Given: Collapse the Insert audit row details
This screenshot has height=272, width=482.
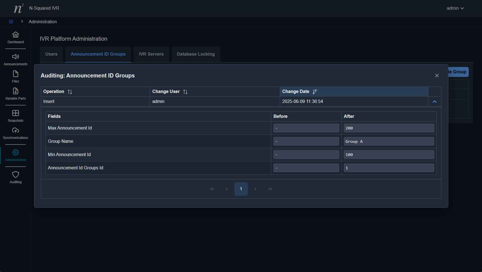Looking at the screenshot, I should [434, 102].
